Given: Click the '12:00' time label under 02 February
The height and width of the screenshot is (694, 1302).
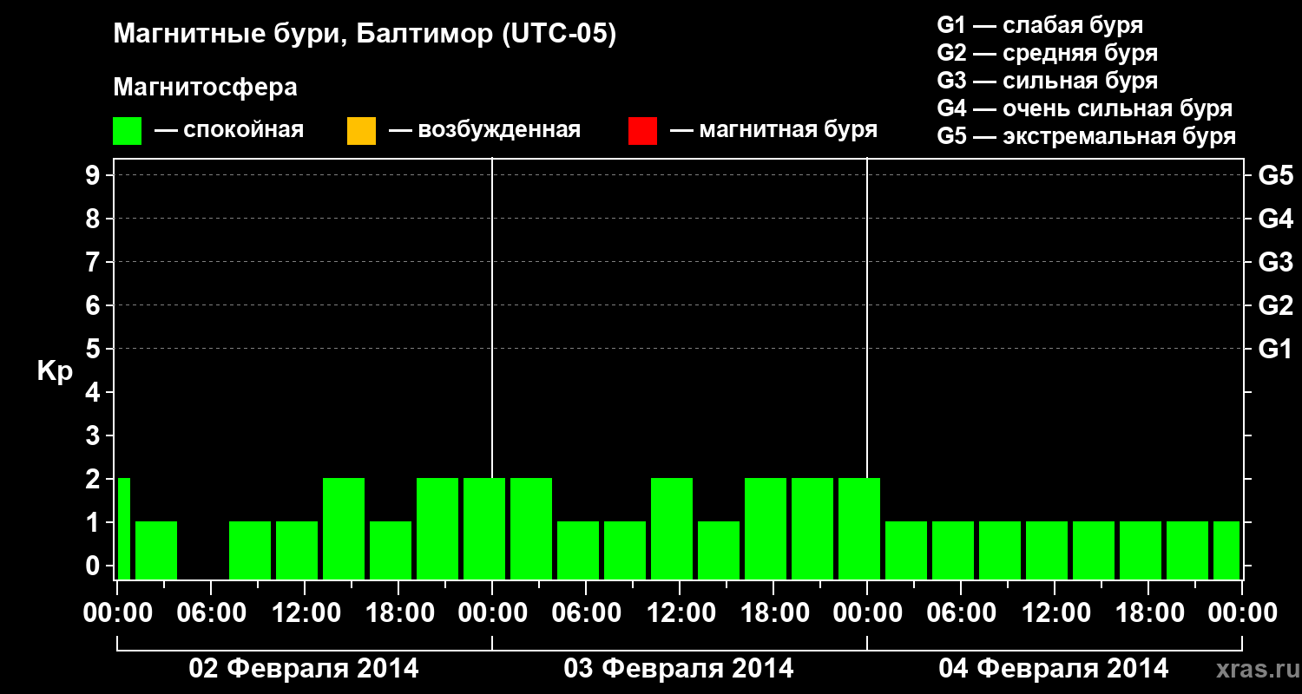Looking at the screenshot, I should click(305, 613).
